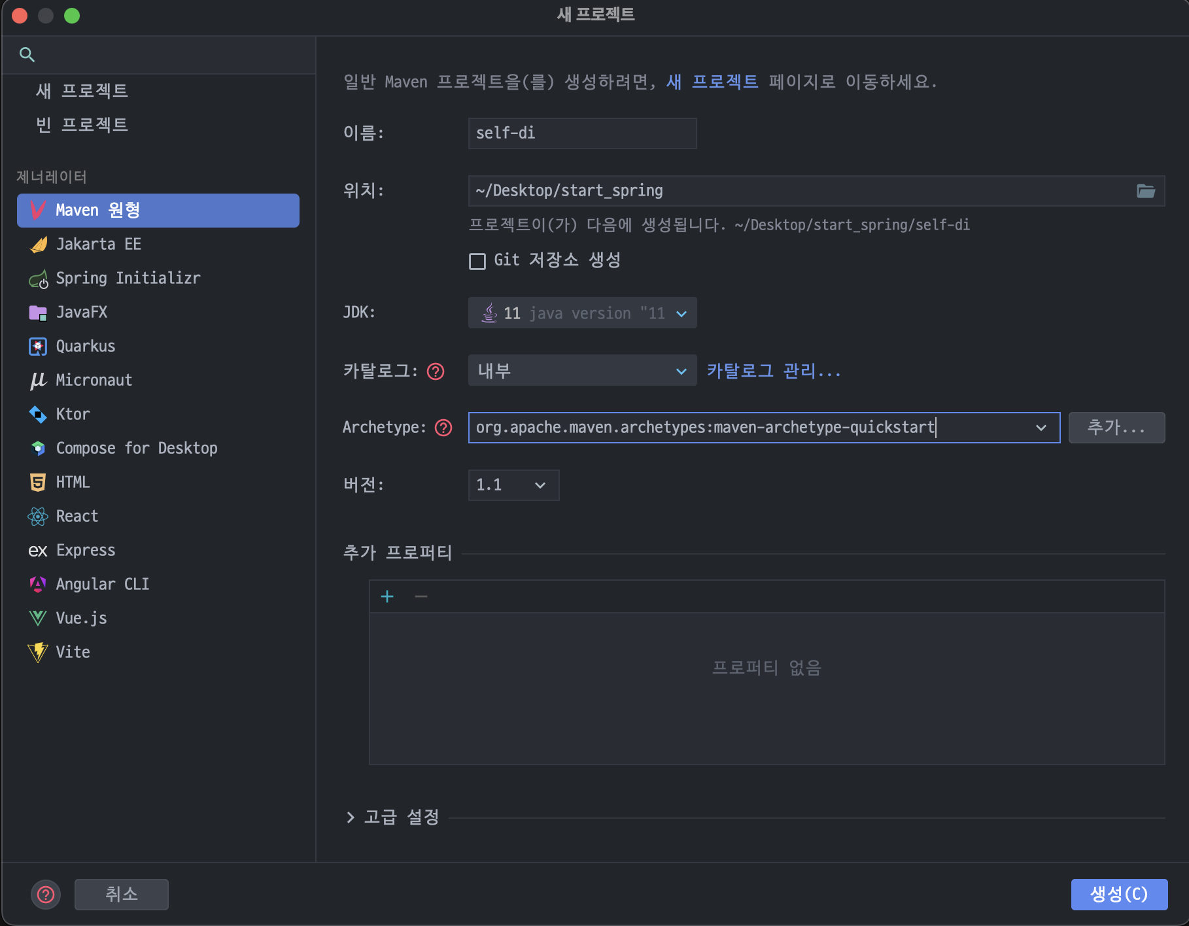Close the 새 프로젝트 dialog window
Viewport: 1189px width, 926px height.
(x=20, y=16)
